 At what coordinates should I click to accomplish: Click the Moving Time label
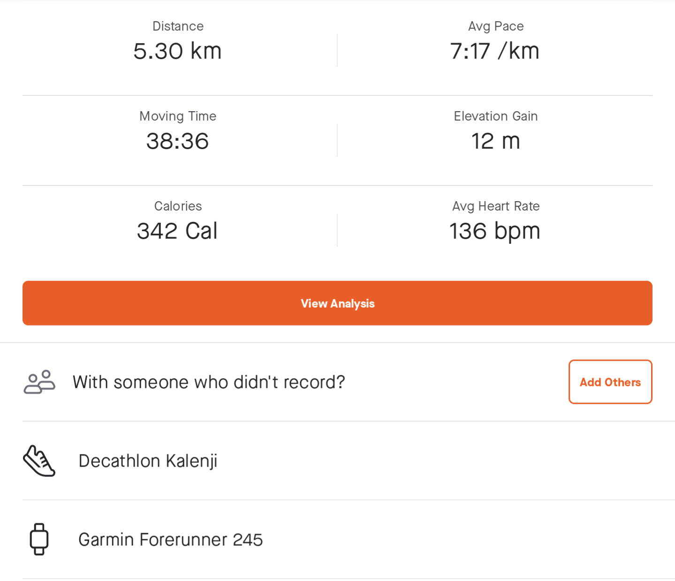(178, 116)
